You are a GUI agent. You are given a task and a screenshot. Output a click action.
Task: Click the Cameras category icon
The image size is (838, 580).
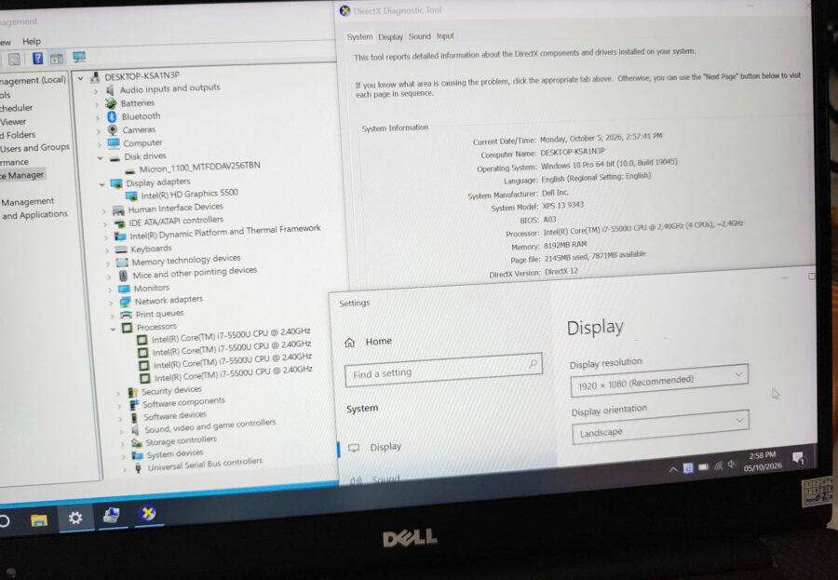(113, 130)
